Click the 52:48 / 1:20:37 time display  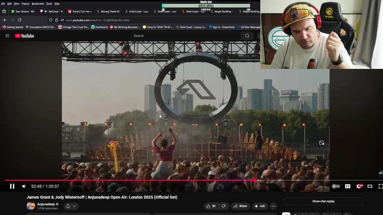tap(45, 186)
